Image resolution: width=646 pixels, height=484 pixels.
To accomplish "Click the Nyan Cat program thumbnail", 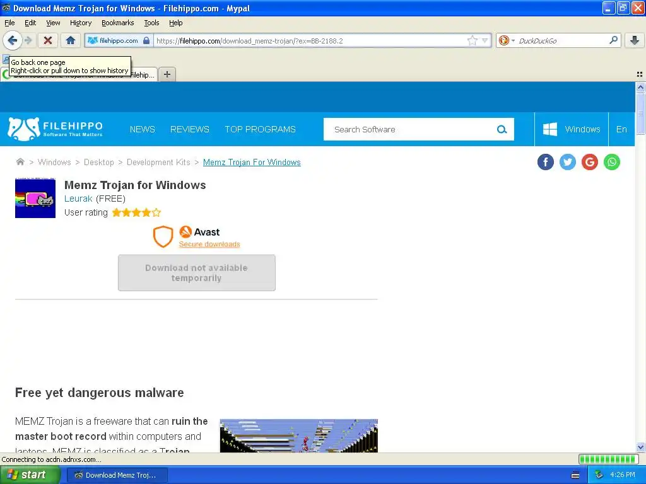I will pyautogui.click(x=35, y=198).
